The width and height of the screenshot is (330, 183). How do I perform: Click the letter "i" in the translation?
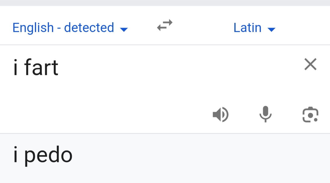tap(16, 155)
